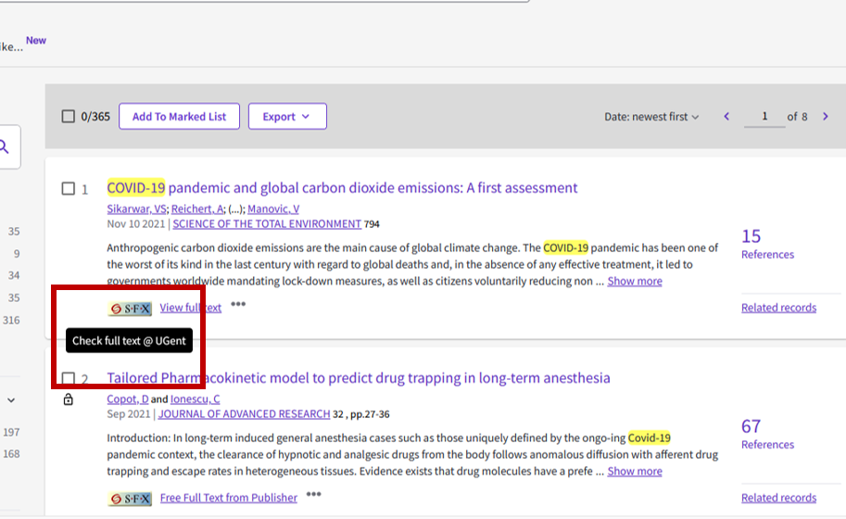
Task: Click author Reichert, A
Action: point(197,209)
